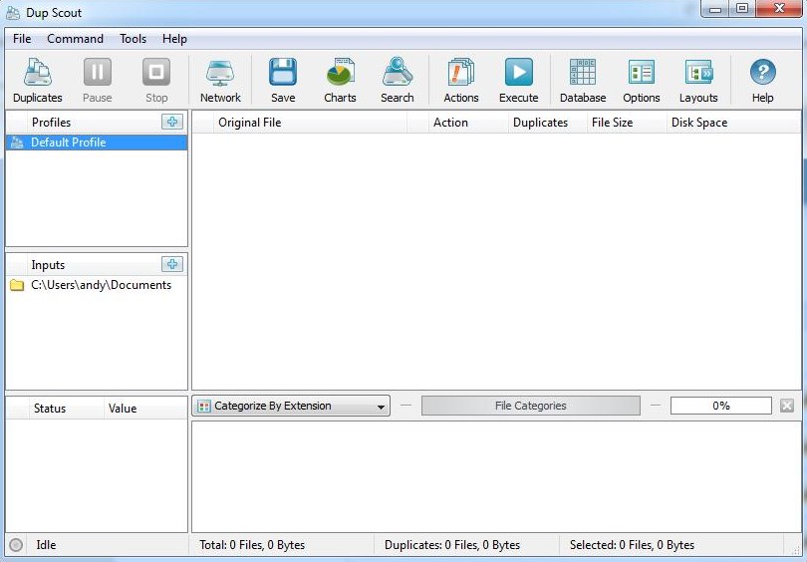Add a new profile with plus button
Screen dimensions: 807x562
click(x=172, y=122)
